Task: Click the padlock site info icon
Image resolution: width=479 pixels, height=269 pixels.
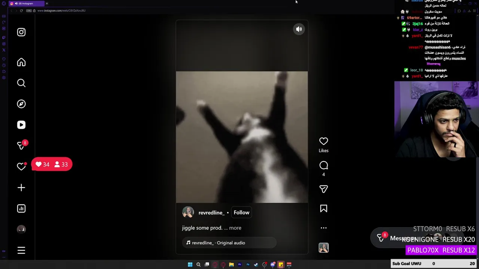Action: click(34, 10)
